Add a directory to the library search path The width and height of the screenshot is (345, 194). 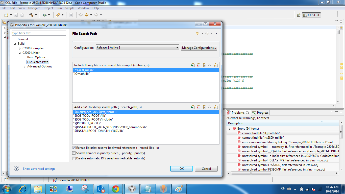(193, 107)
